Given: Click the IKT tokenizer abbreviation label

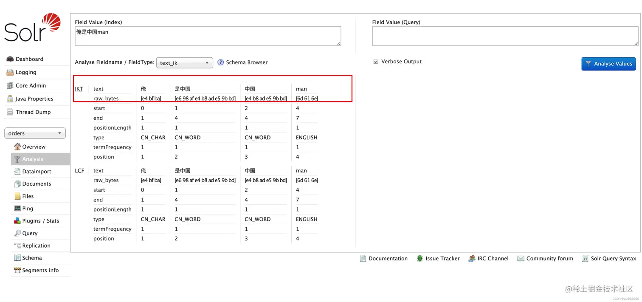Looking at the screenshot, I should pyautogui.click(x=79, y=89).
